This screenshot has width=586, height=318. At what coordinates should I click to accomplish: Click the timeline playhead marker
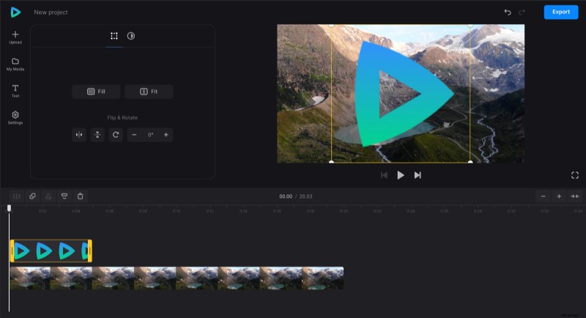point(9,208)
